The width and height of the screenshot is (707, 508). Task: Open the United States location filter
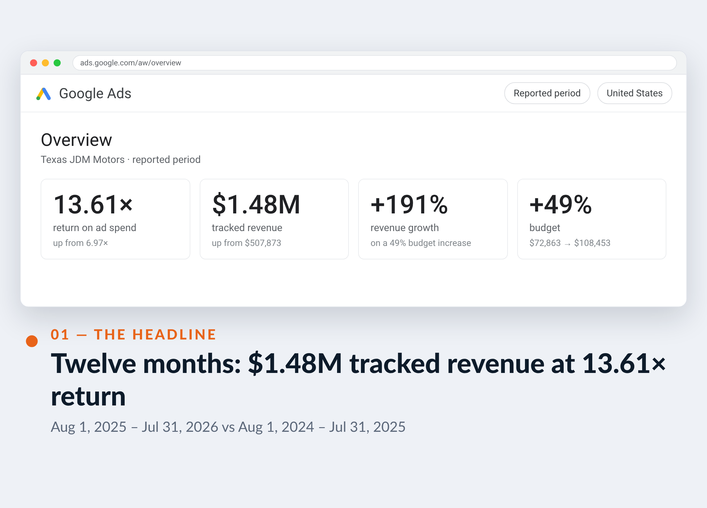pyautogui.click(x=634, y=93)
